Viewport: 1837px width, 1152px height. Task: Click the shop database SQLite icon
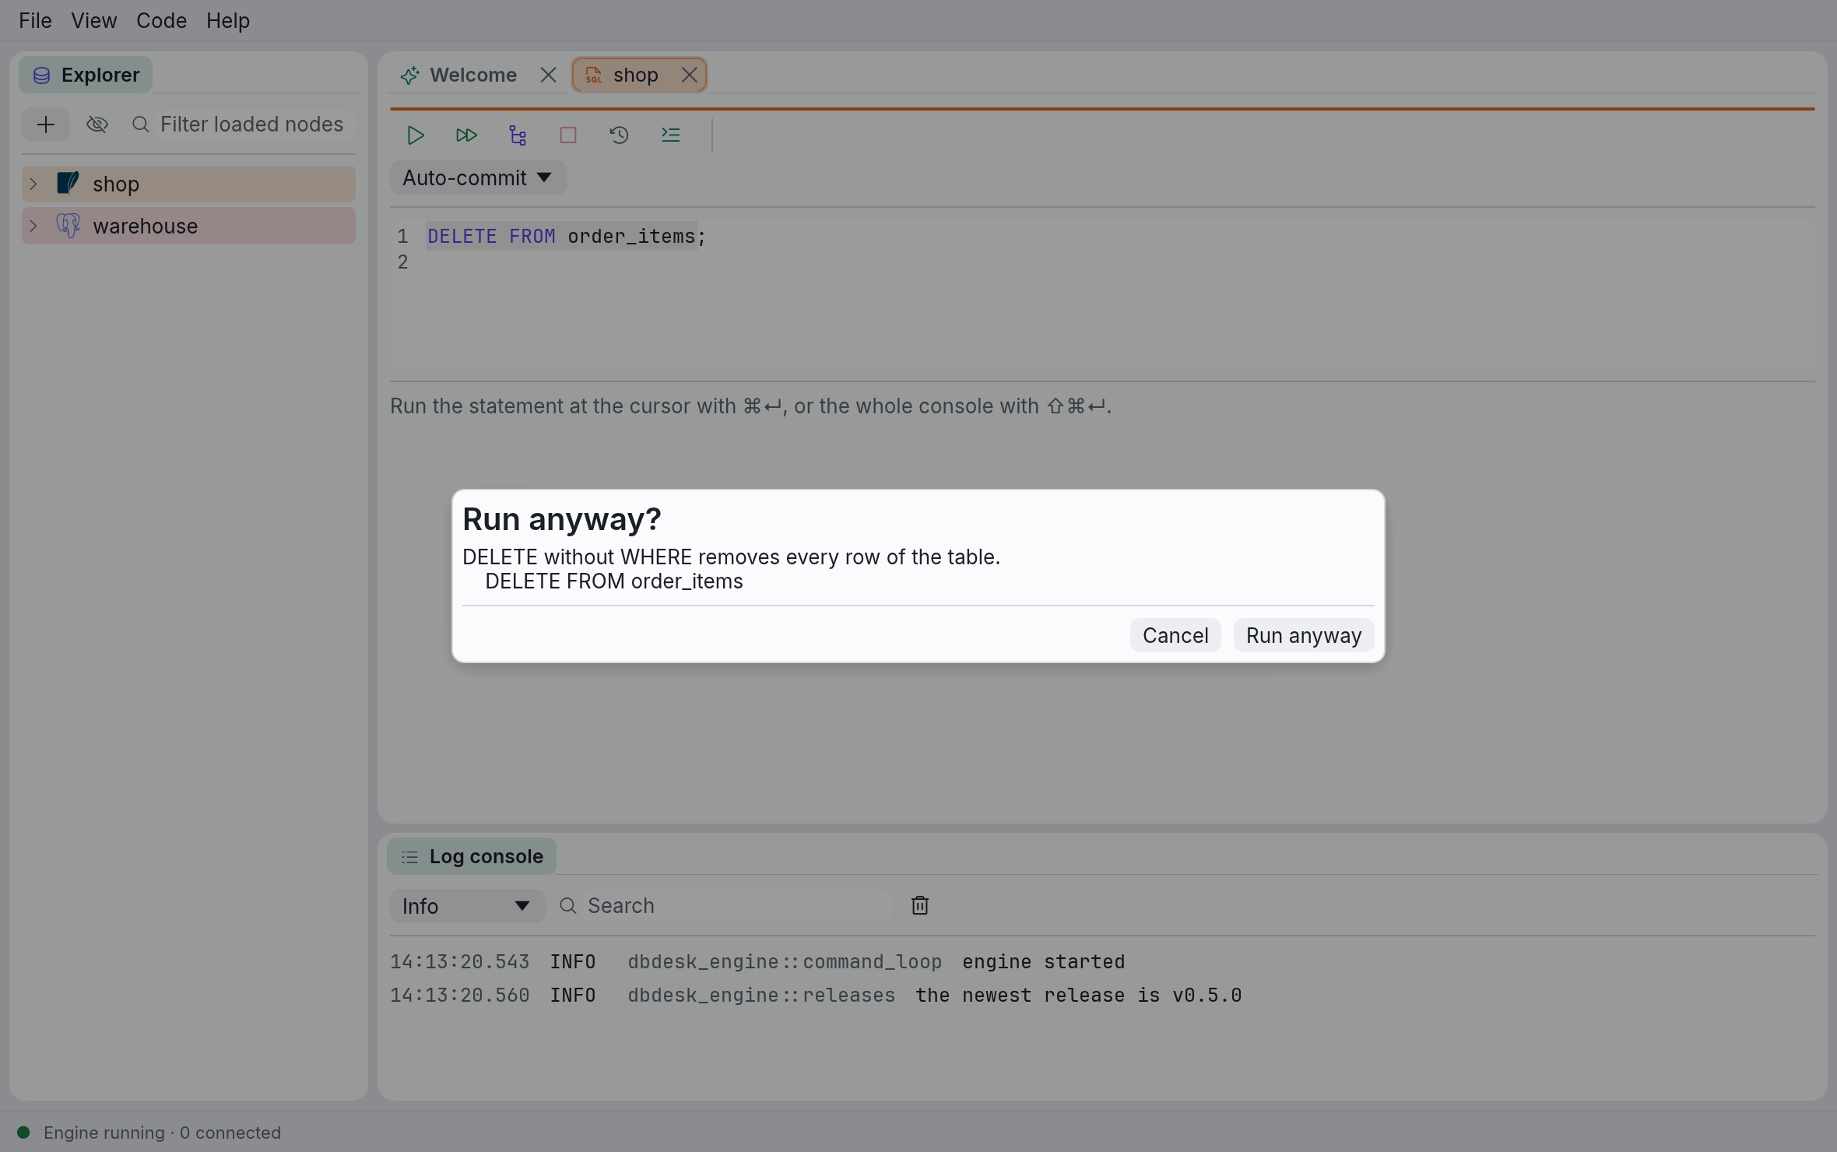68,184
